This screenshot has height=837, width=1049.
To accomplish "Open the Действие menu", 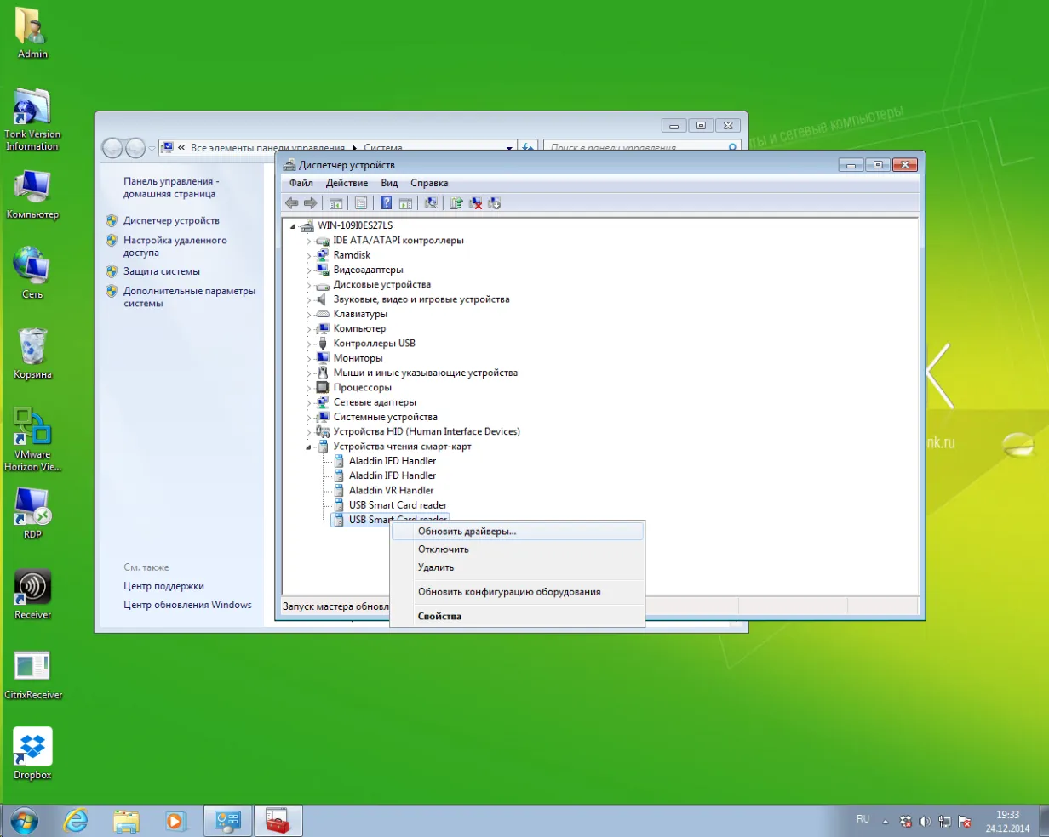I will click(x=347, y=183).
